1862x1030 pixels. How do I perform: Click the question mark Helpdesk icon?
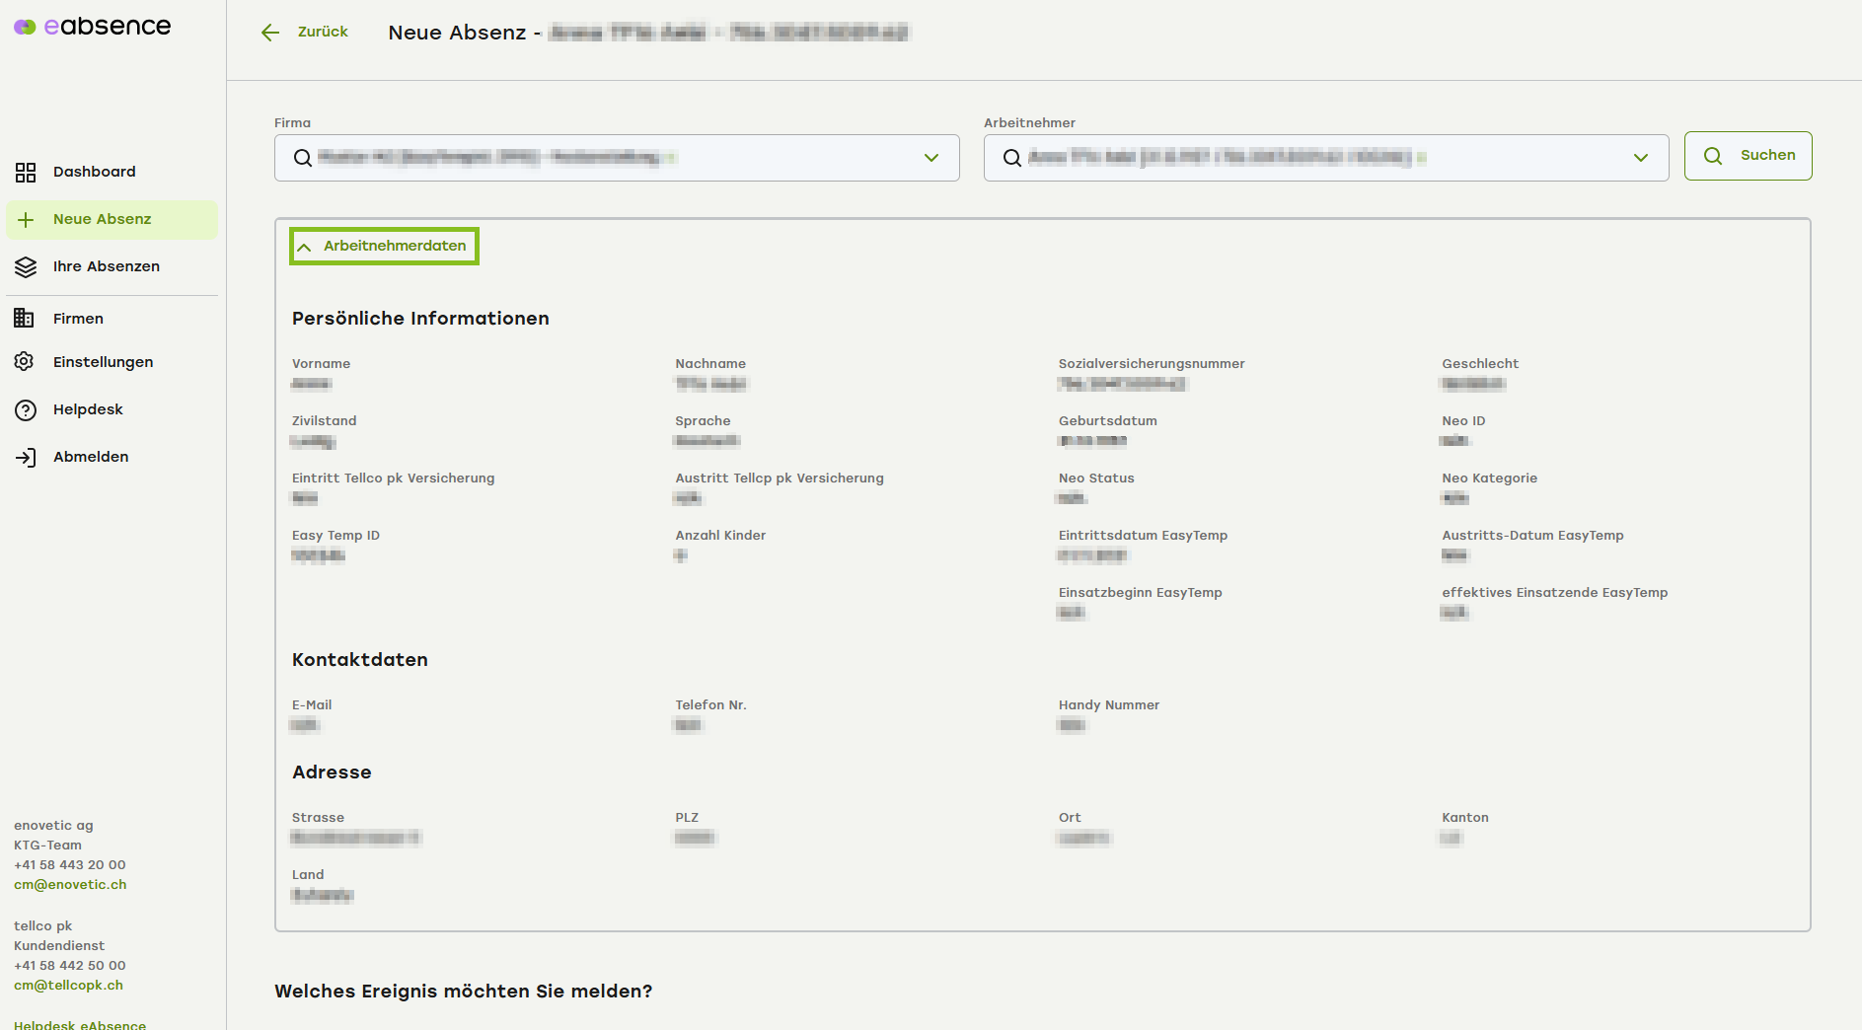pyautogui.click(x=26, y=410)
